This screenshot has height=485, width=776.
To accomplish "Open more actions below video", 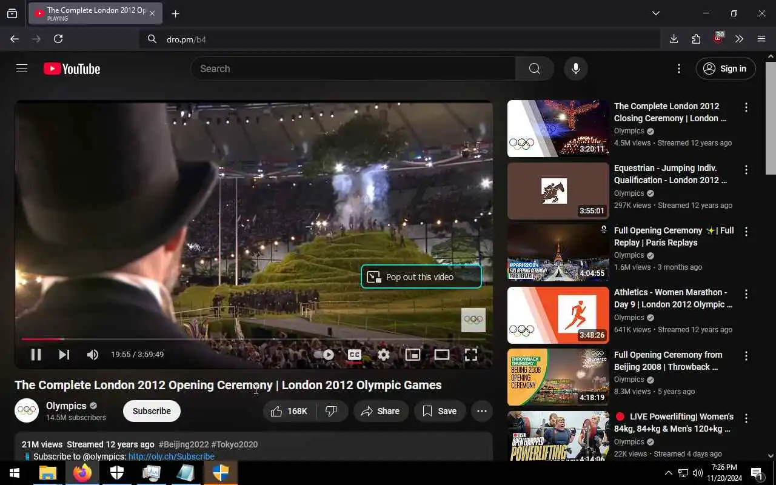I will tap(482, 411).
